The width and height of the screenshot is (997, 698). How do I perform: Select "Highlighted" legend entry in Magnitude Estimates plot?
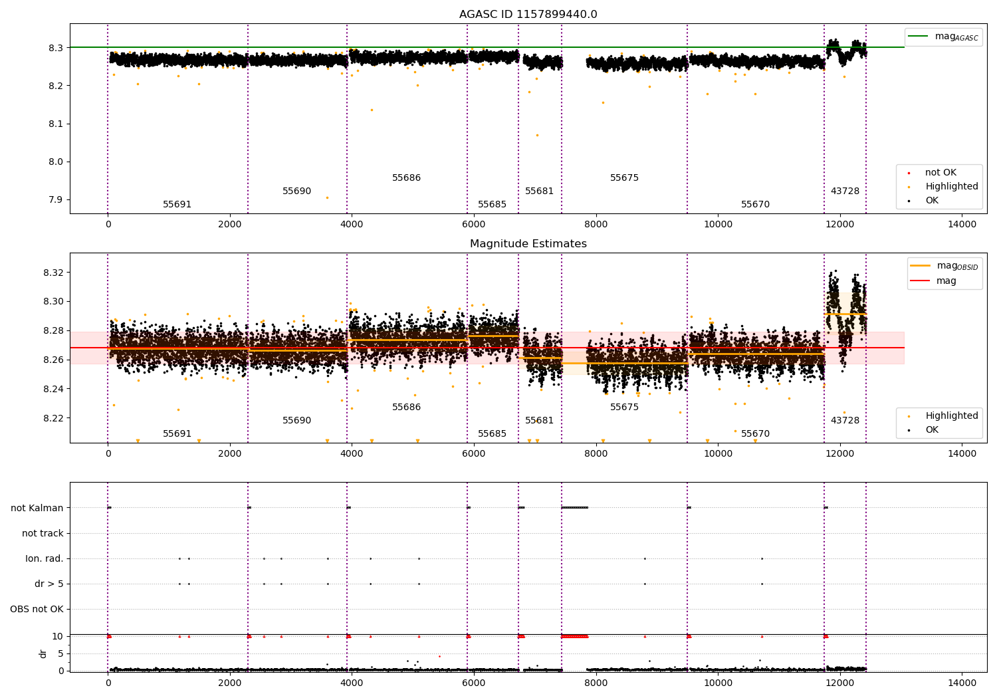click(952, 416)
